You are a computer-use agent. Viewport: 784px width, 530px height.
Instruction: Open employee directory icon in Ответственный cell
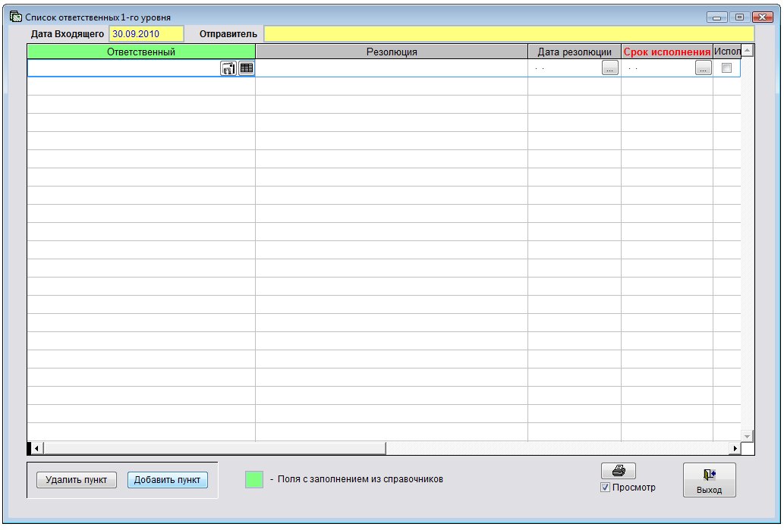(228, 68)
